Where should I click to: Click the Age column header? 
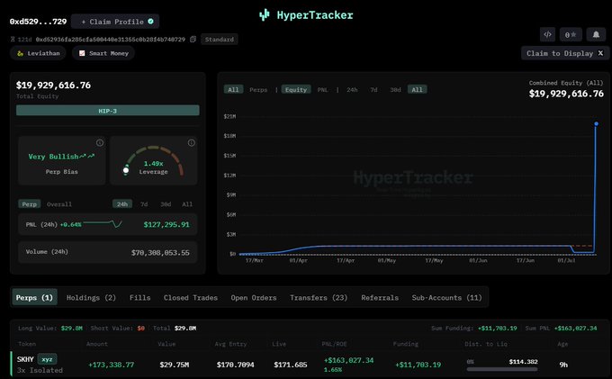coord(562,344)
